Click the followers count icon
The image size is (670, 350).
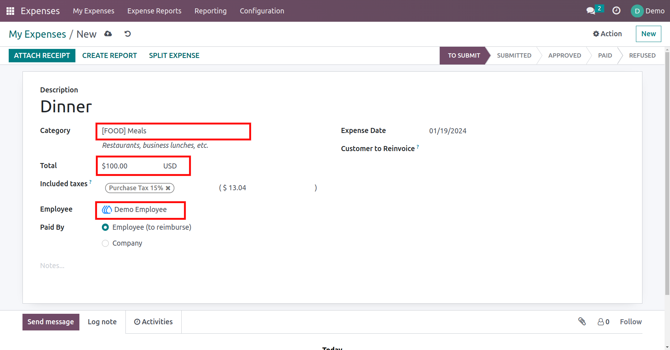tap(603, 322)
